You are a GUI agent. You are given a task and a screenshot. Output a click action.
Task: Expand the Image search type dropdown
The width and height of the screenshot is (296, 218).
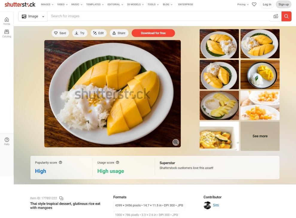[33, 16]
